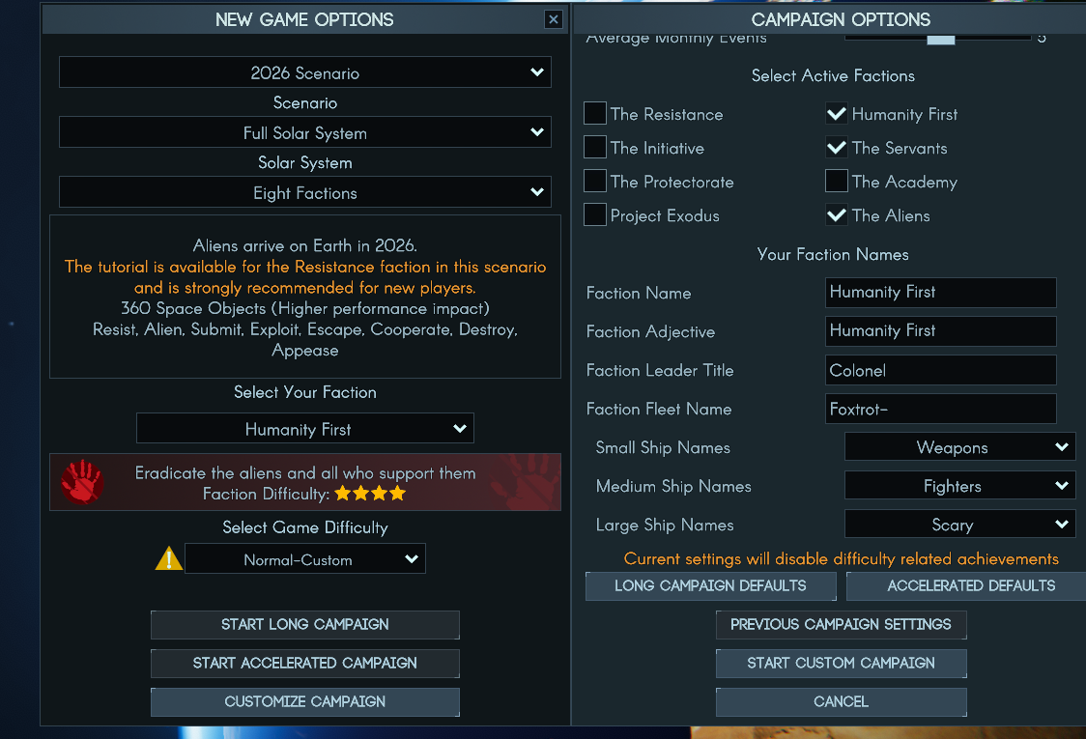Image resolution: width=1086 pixels, height=739 pixels.
Task: Uncheck The Servants faction
Action: (x=837, y=148)
